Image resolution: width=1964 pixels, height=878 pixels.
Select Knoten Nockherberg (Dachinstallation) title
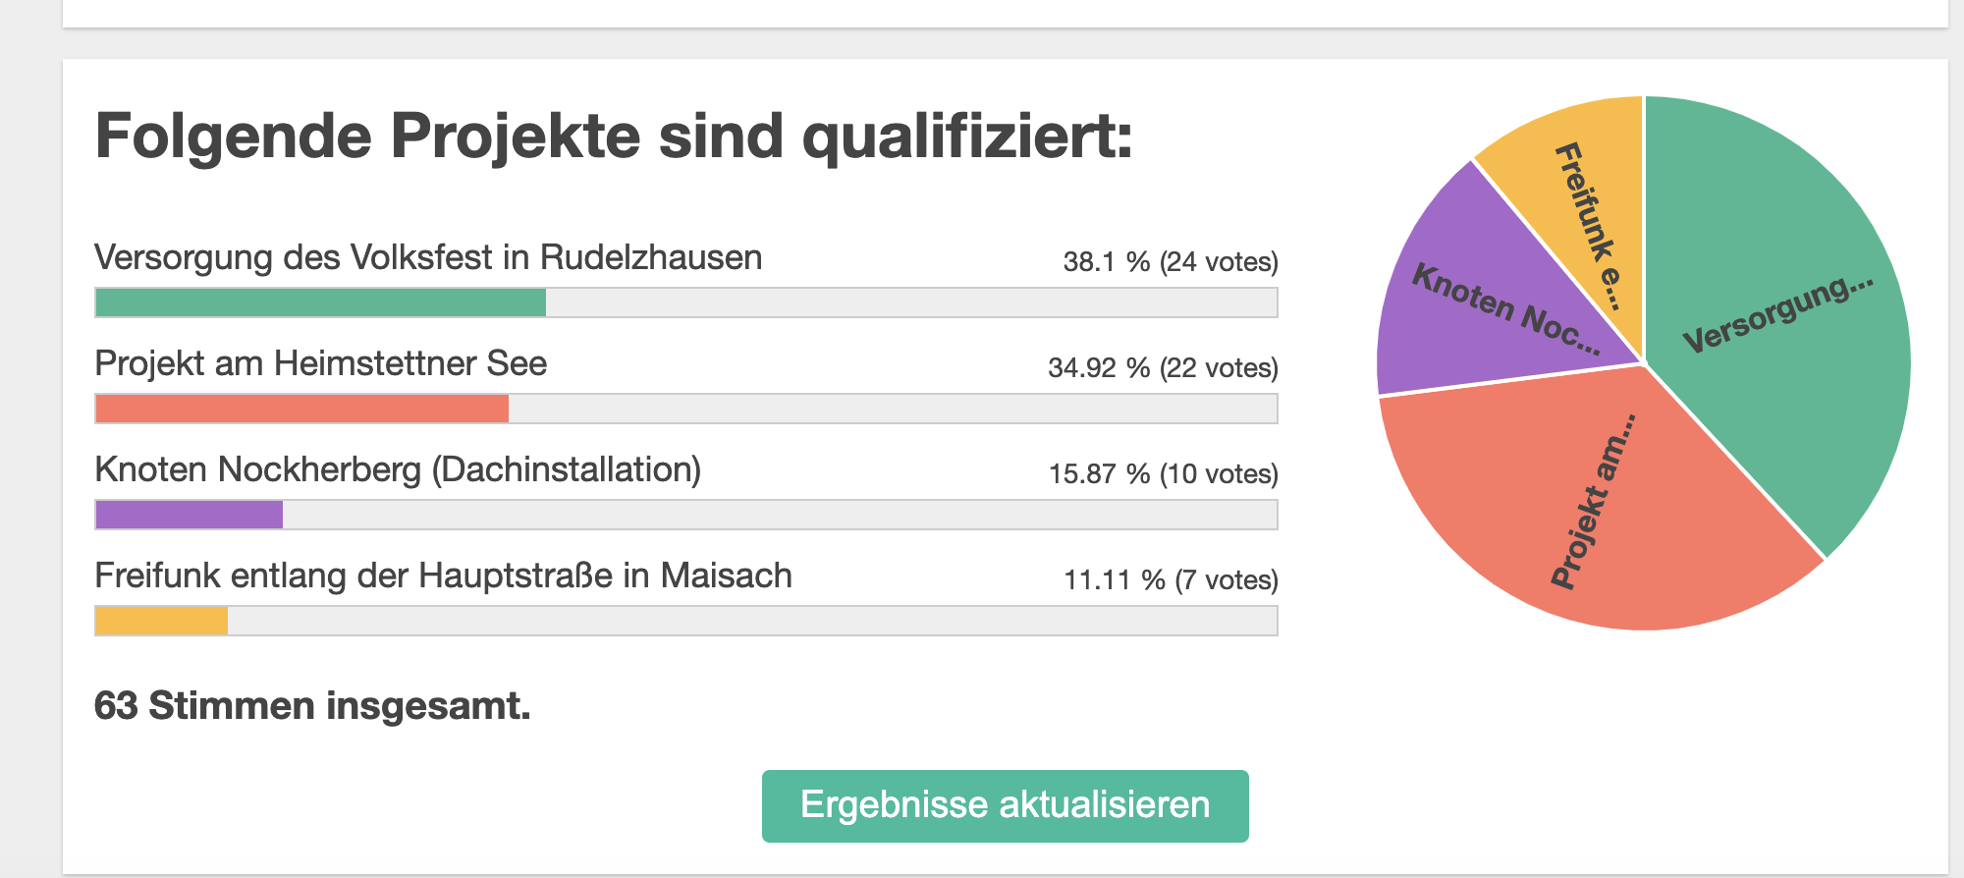pyautogui.click(x=398, y=469)
